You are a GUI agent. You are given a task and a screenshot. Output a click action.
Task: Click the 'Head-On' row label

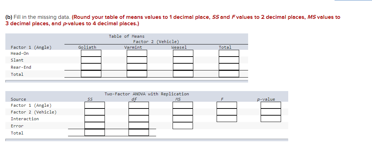[20, 53]
